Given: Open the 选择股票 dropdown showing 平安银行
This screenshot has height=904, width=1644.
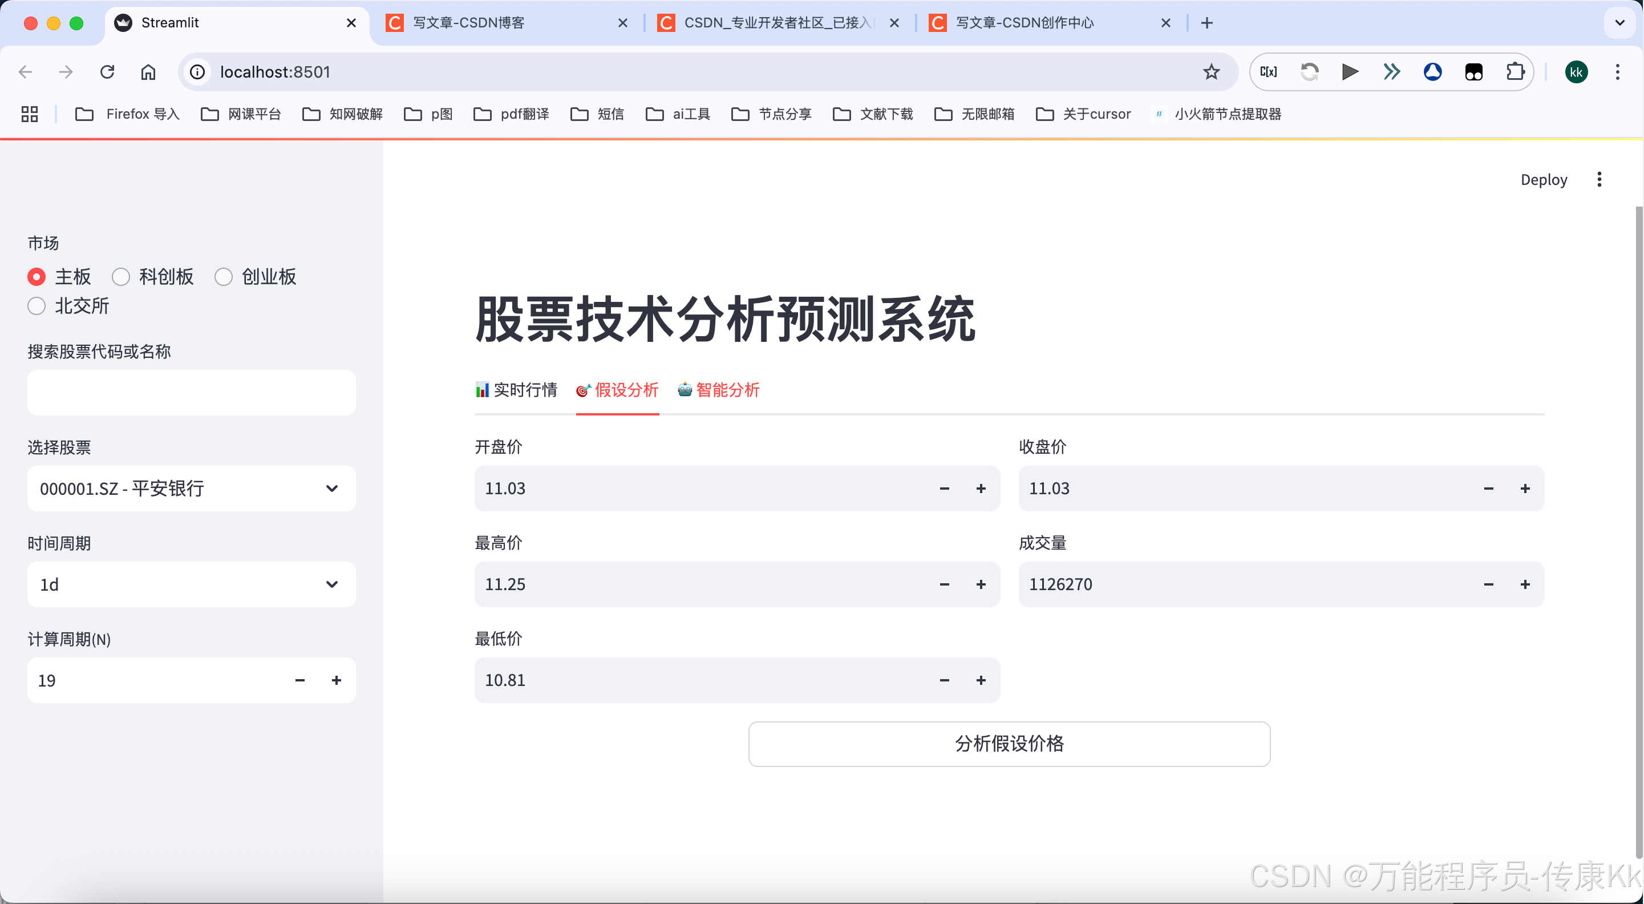Looking at the screenshot, I should coord(192,489).
